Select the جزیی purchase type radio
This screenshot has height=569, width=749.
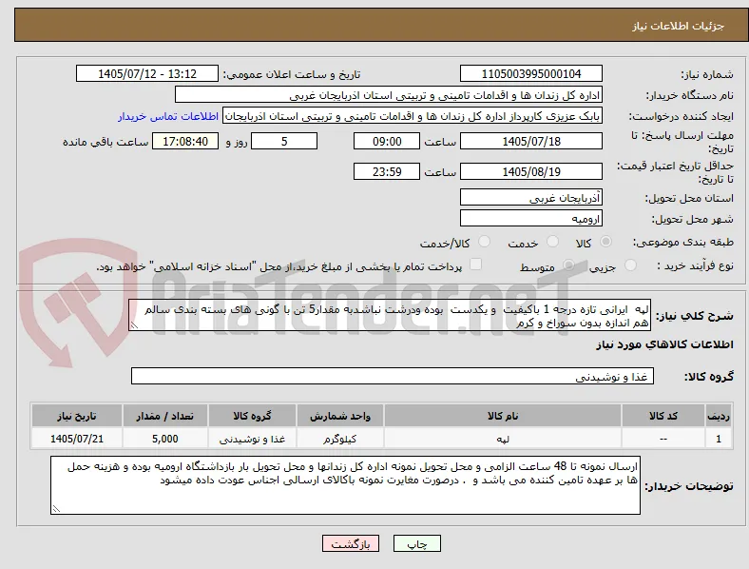630,265
